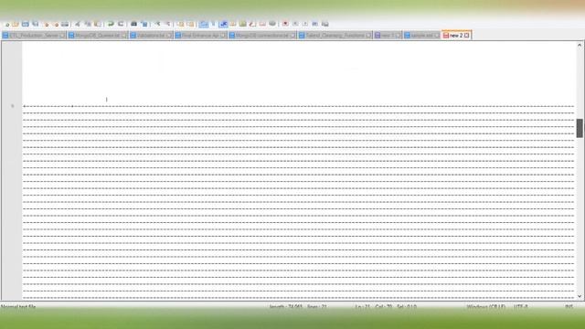Open the User Defined Language icon
The height and width of the screenshot is (329, 585).
point(233,25)
